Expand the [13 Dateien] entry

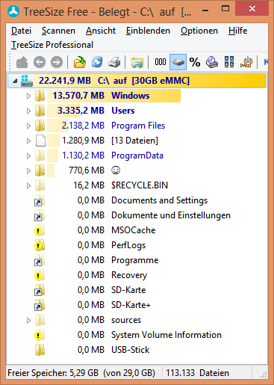[28, 141]
